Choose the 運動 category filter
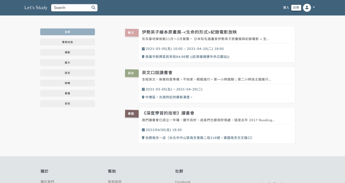Image resolution: width=345 pixels, height=183 pixels. [67, 53]
